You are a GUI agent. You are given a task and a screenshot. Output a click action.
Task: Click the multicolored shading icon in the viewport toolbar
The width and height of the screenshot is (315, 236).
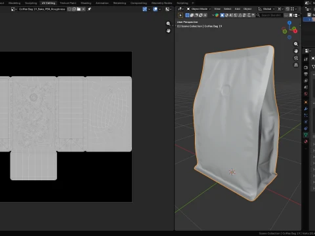[217, 15]
